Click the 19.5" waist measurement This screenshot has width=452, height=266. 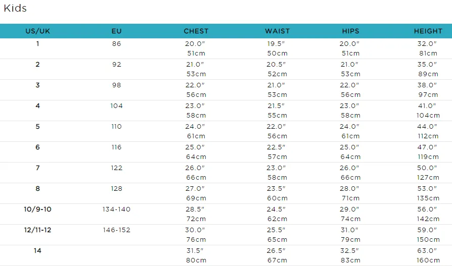point(276,44)
